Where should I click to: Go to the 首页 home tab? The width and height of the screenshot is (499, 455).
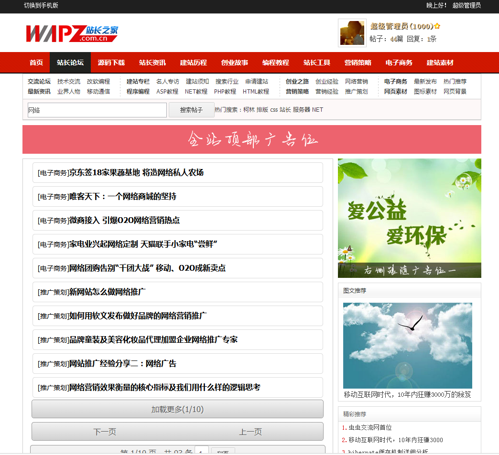point(36,63)
